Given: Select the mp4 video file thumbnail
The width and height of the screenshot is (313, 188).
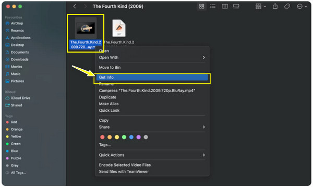Looking at the screenshot, I should coord(86,28).
